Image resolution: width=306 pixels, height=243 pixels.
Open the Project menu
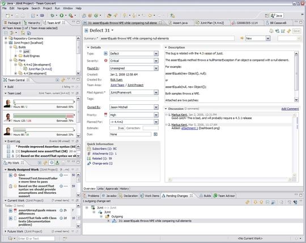[x=48, y=8]
